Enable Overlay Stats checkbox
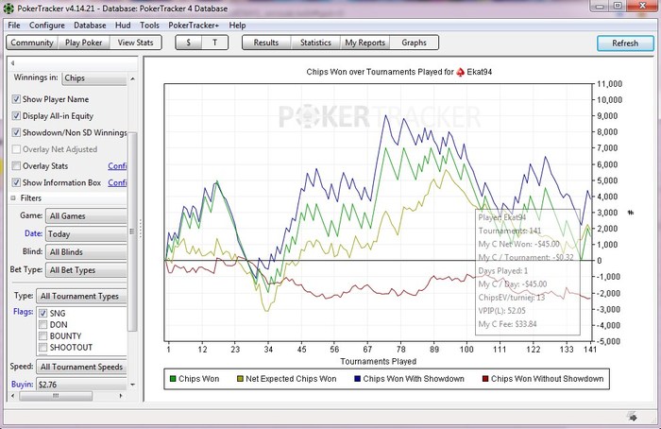 (16, 165)
